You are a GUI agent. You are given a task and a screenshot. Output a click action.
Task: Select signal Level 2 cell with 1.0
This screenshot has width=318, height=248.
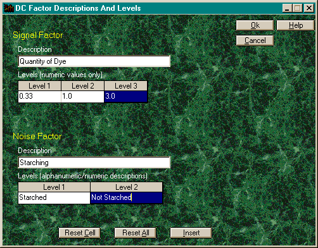pyautogui.click(x=82, y=97)
